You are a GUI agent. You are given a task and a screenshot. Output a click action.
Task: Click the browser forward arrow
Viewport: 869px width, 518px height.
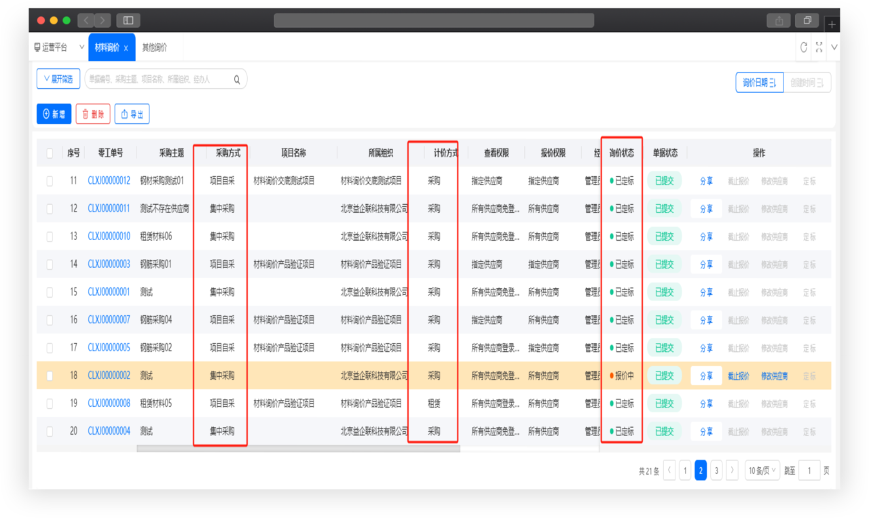coord(103,20)
